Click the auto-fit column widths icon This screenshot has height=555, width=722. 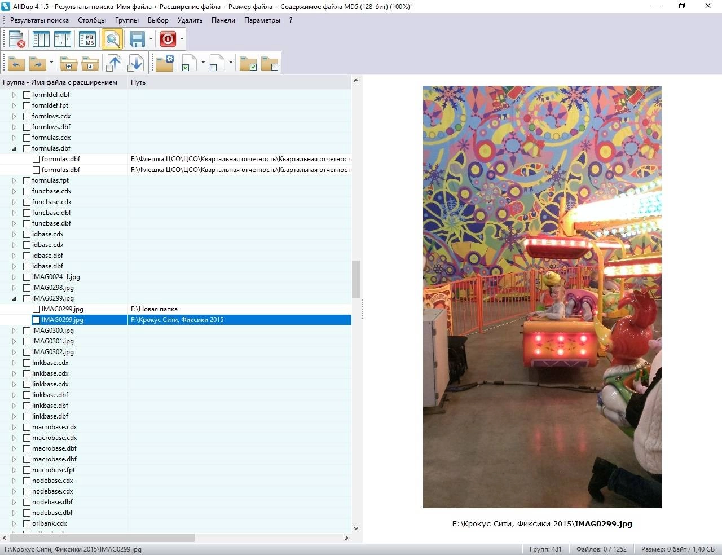coord(62,39)
